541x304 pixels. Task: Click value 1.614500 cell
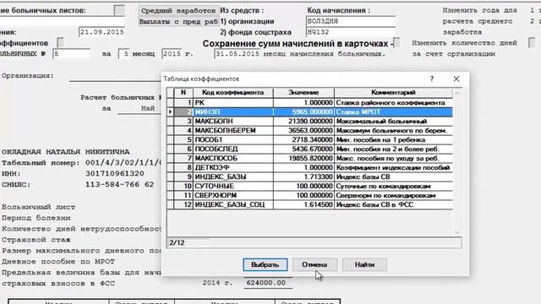(303, 205)
